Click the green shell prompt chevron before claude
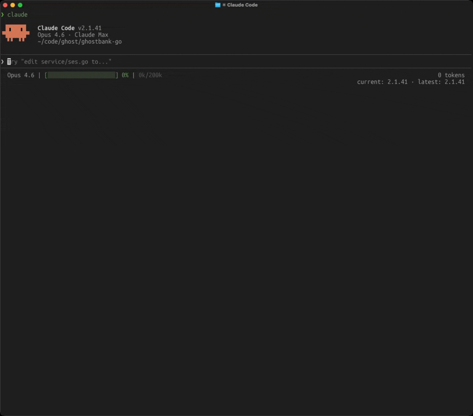Viewport: 473px width, 416px height. point(3,15)
